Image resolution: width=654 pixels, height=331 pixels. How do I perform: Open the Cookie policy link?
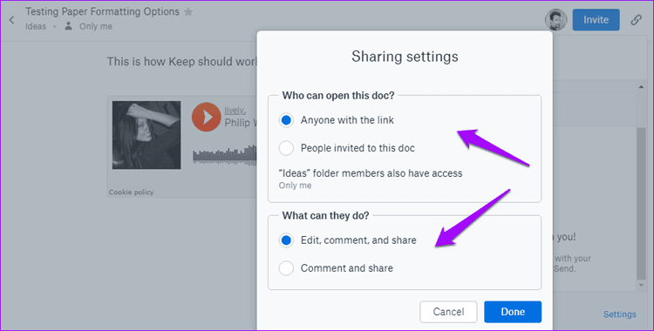pyautogui.click(x=131, y=193)
